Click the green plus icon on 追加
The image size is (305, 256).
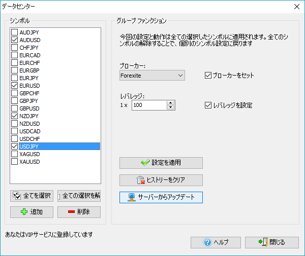pyautogui.click(x=23, y=212)
